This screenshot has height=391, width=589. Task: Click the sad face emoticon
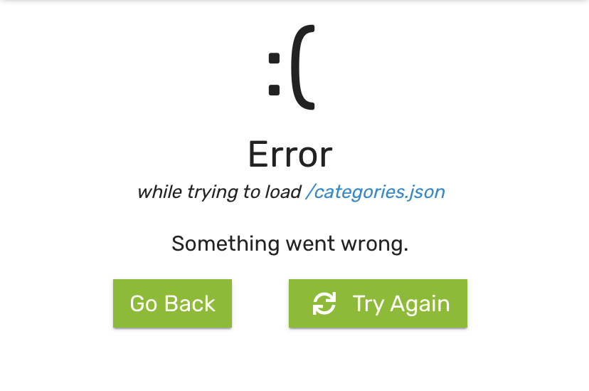click(x=292, y=67)
